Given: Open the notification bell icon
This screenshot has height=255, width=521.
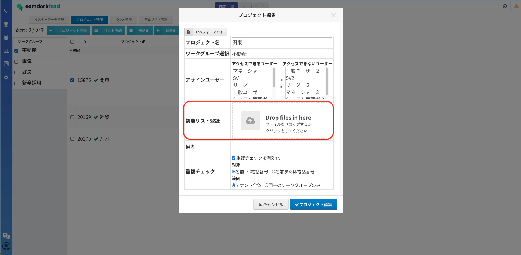Looking at the screenshot, I should coord(516,6).
